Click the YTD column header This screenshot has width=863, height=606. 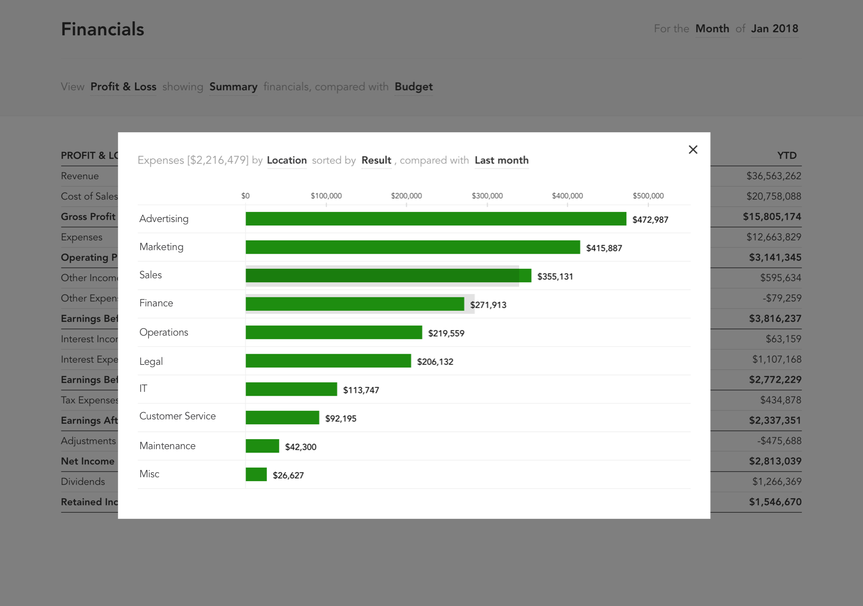click(x=787, y=156)
